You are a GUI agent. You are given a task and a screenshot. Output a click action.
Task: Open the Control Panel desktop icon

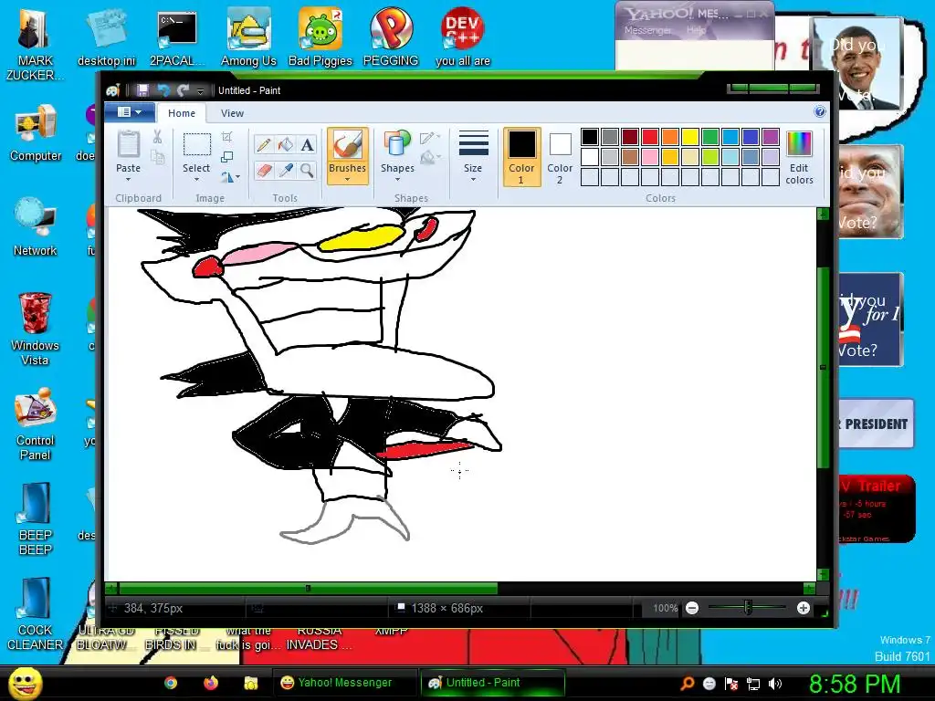[x=36, y=424]
